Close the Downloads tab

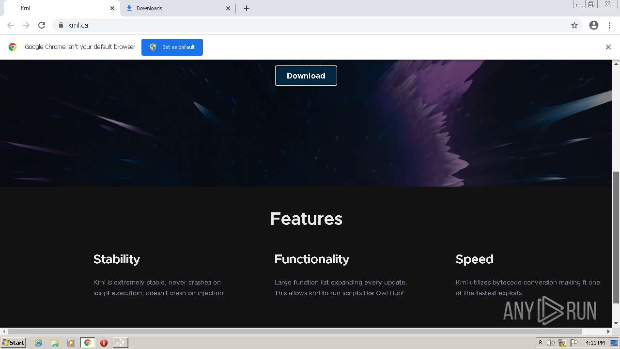pos(228,8)
